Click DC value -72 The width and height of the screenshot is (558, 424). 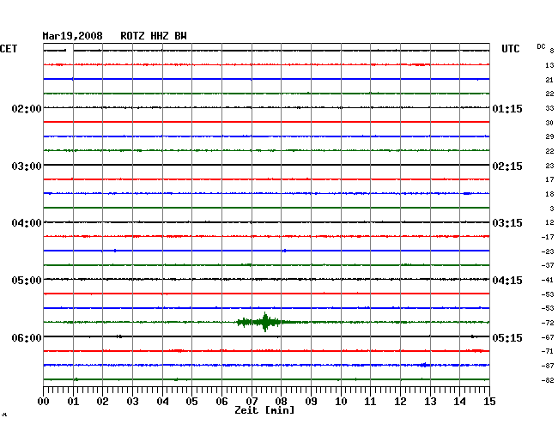(x=548, y=323)
